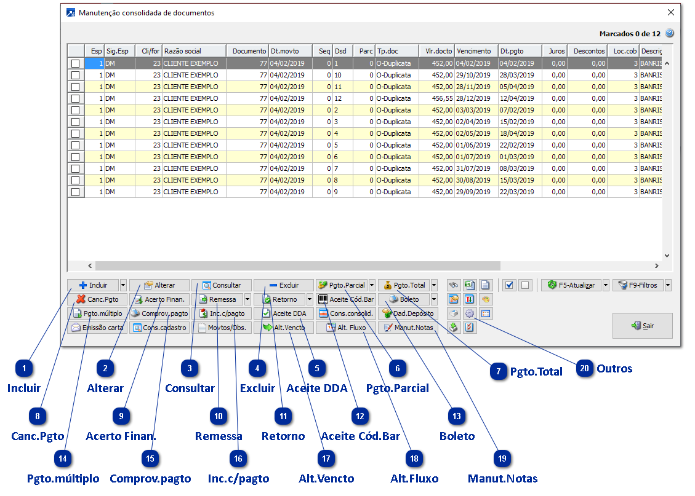Click the red-green sort arrows icon

tap(469, 299)
